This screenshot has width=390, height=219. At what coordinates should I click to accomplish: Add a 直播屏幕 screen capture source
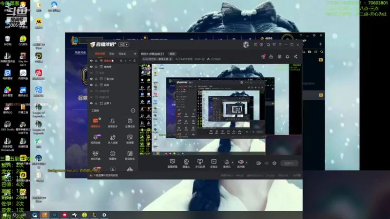(x=172, y=164)
